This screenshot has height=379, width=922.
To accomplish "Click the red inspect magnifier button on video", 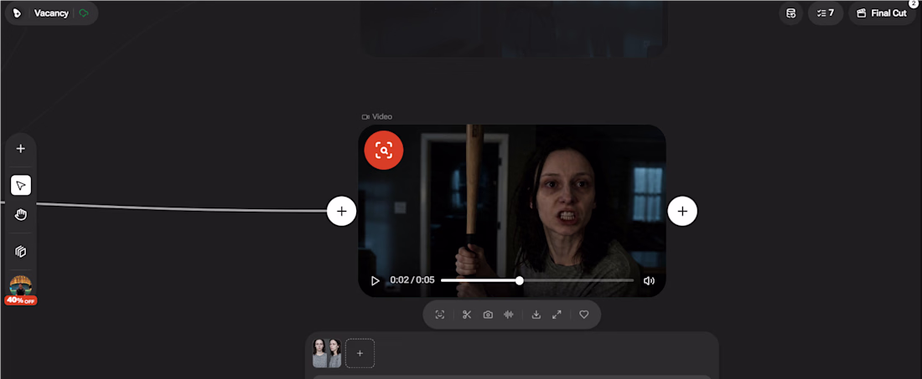I will tap(383, 151).
